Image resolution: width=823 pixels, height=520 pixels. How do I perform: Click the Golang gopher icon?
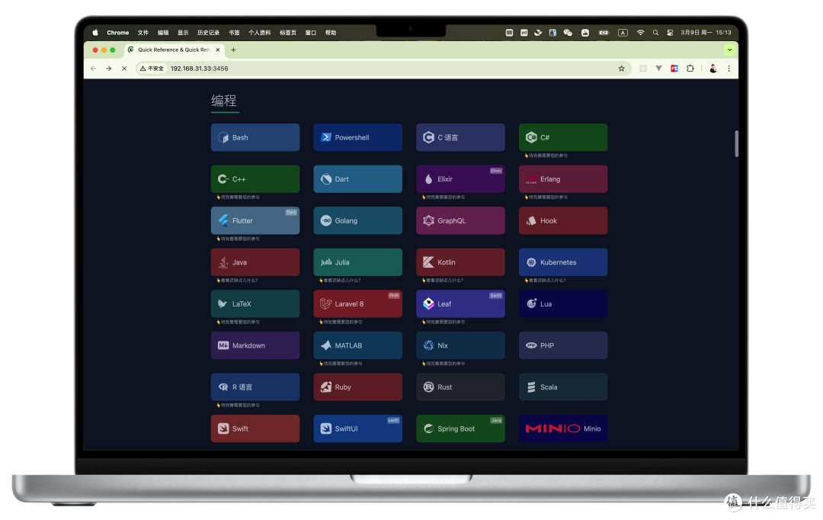click(326, 220)
